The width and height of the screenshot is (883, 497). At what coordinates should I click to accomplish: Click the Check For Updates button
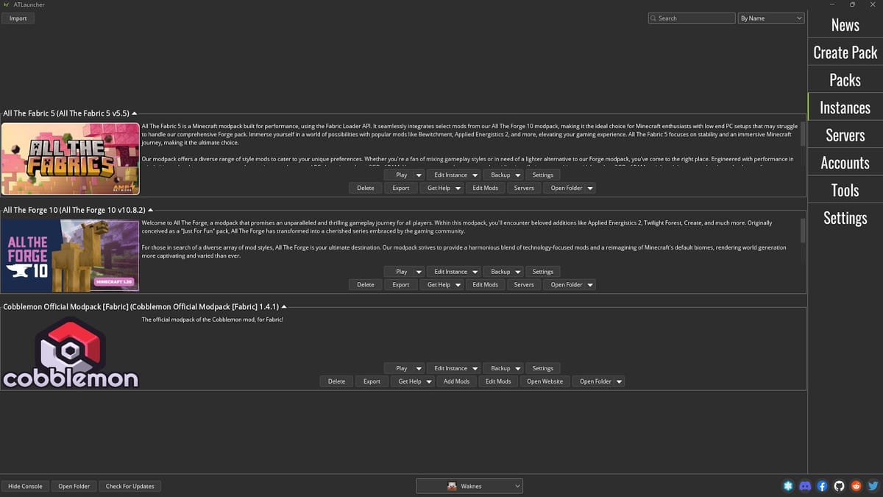point(130,486)
